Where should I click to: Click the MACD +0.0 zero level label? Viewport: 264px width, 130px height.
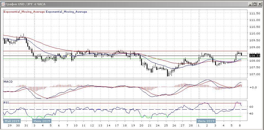point(252,87)
